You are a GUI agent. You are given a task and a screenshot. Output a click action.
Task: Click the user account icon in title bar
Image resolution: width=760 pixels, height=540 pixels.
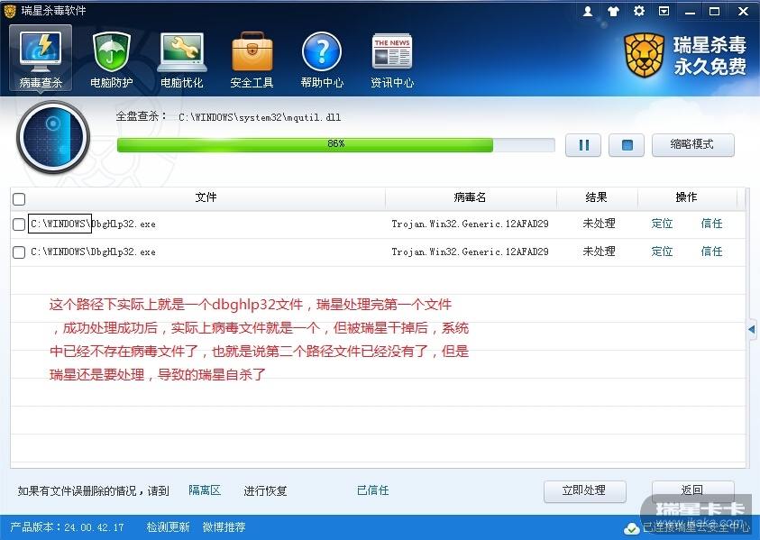(x=588, y=11)
